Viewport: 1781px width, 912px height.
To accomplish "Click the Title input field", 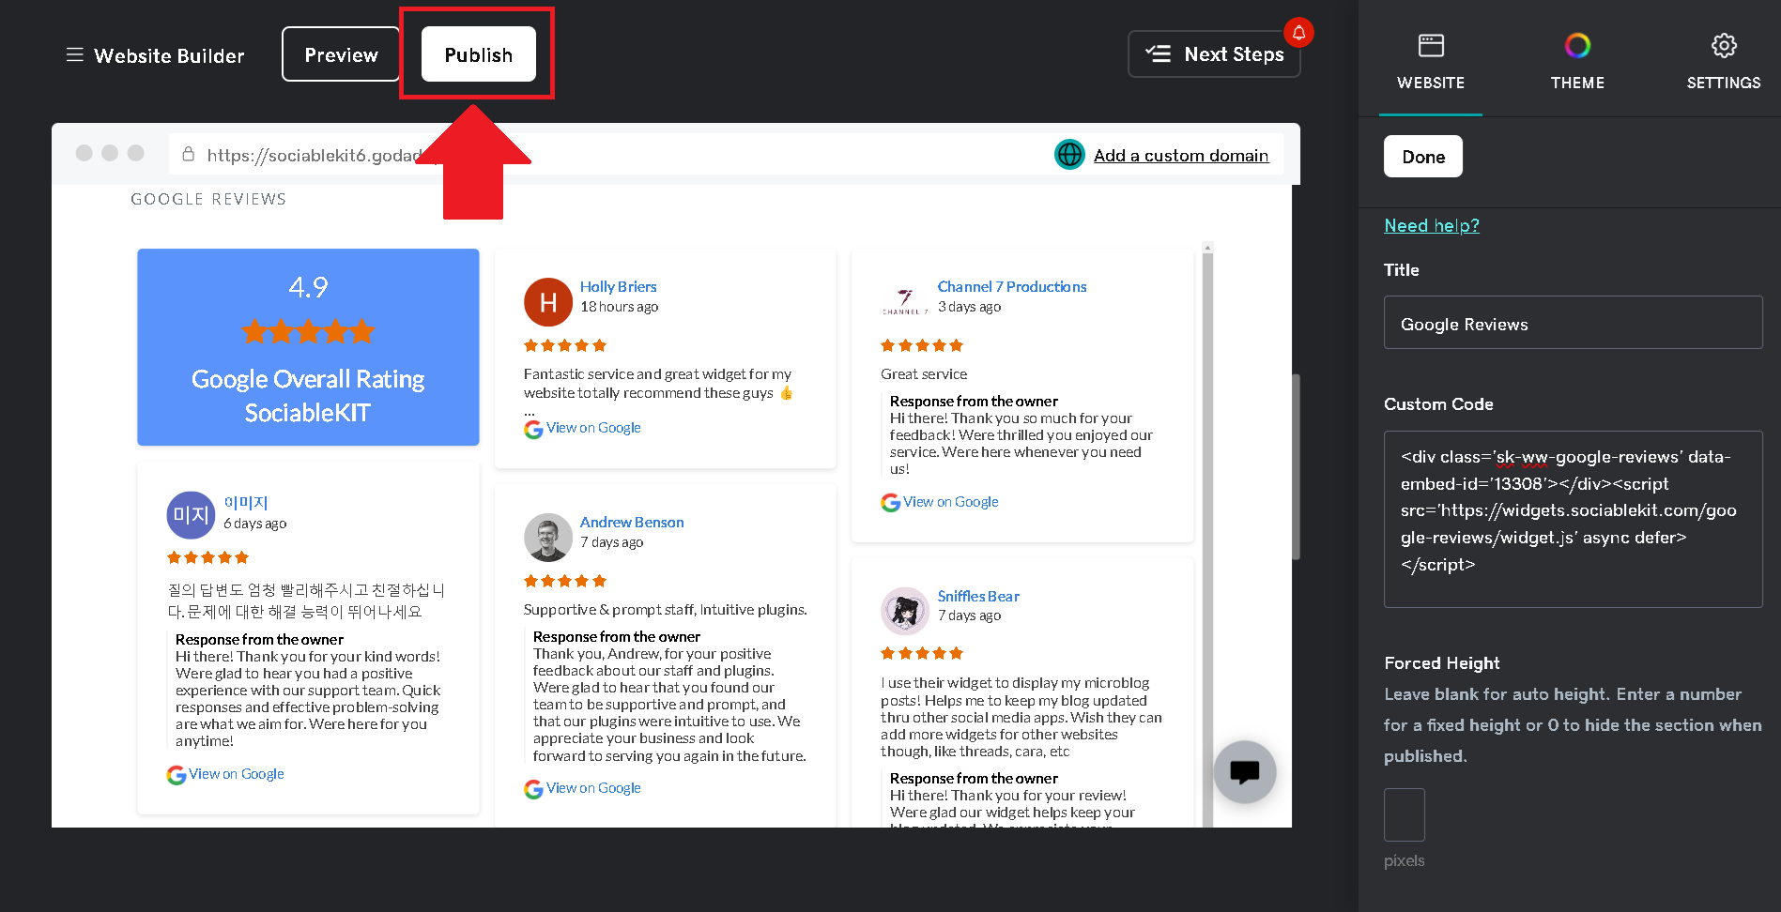I will pyautogui.click(x=1573, y=323).
